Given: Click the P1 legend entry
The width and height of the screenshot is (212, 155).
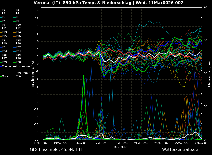Looking at the screenshot, I should click(3, 10).
